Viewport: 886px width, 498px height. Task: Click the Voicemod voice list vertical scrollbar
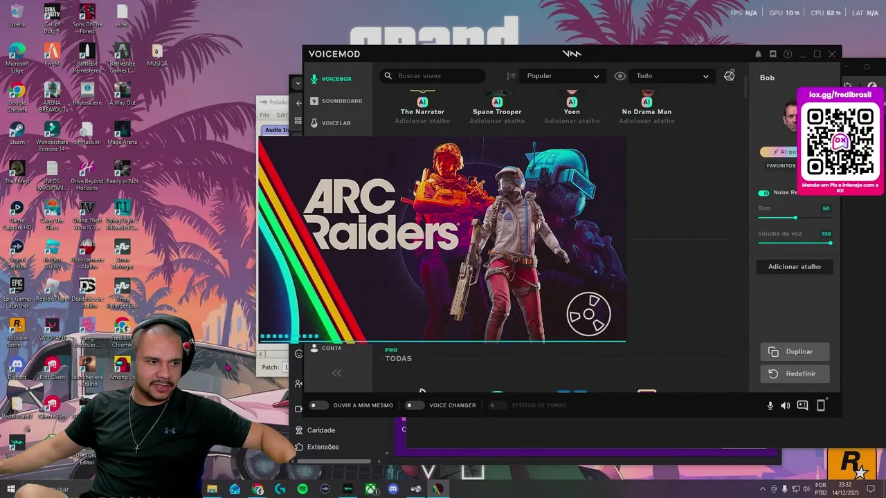tap(745, 86)
